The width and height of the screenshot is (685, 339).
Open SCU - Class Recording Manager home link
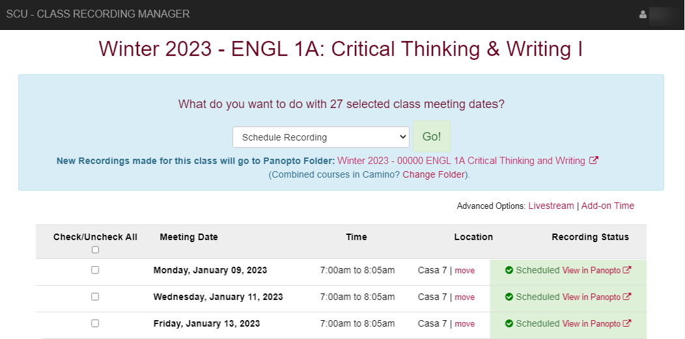point(98,14)
